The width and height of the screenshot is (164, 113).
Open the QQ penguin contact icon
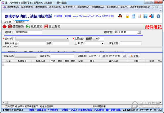pyautogui.click(x=120, y=16)
